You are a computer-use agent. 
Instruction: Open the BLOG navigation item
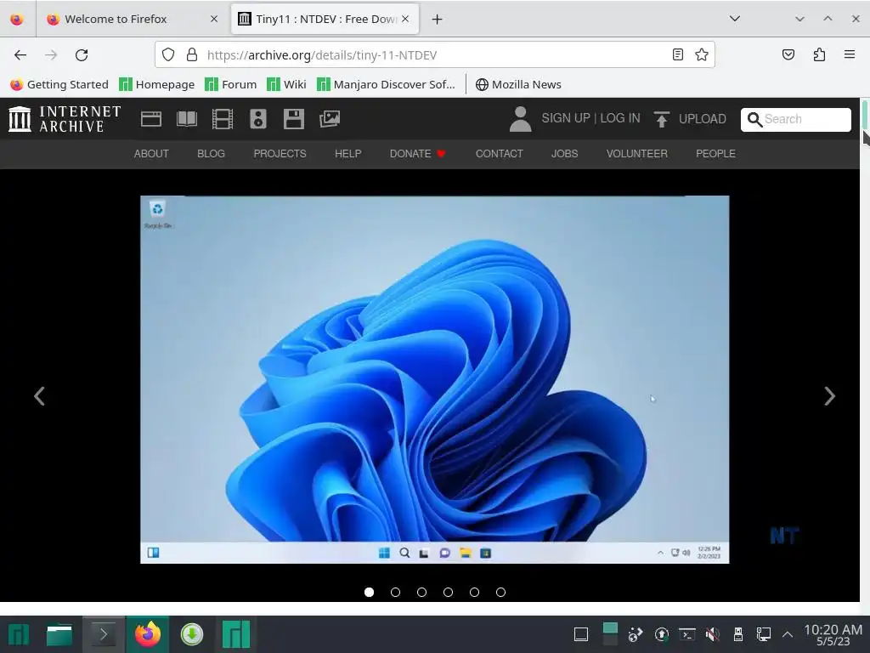click(212, 154)
